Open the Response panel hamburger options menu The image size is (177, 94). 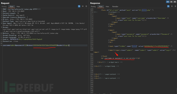175,6
